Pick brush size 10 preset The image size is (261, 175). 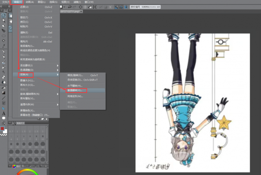tap(43, 137)
